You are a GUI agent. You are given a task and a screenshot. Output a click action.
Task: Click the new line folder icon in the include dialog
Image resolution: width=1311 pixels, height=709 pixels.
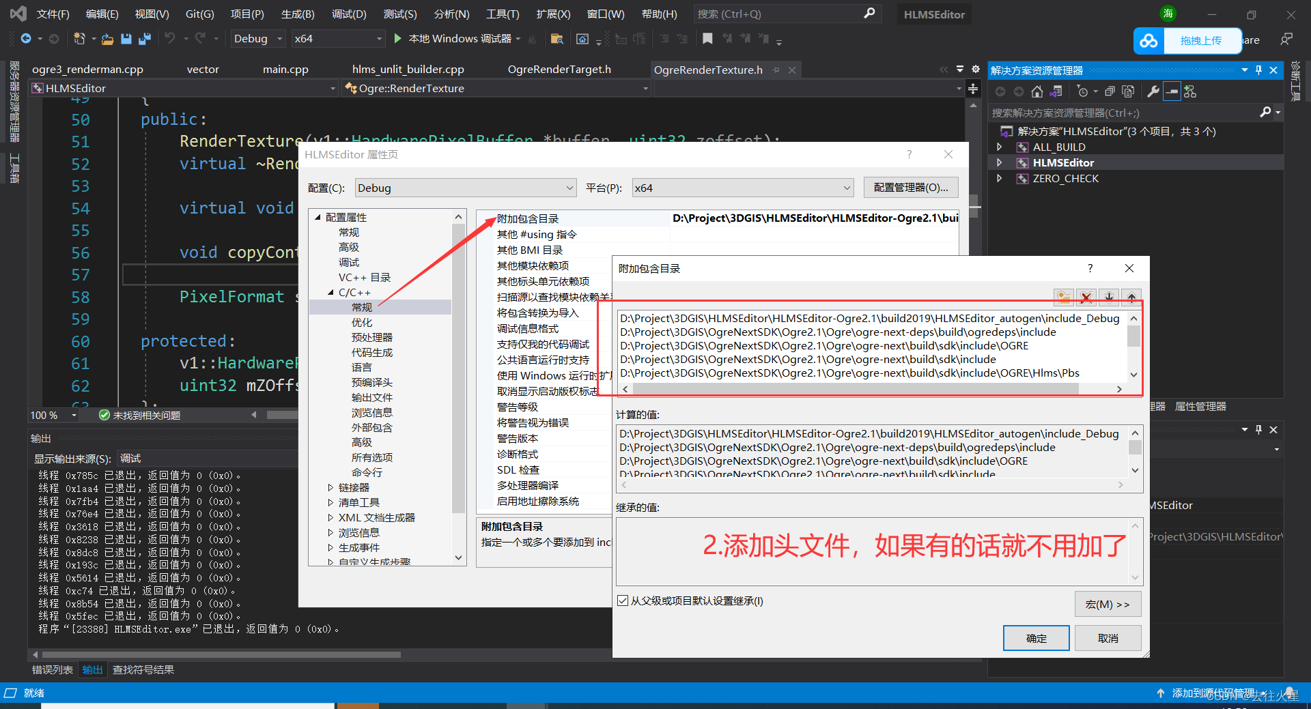1064,297
